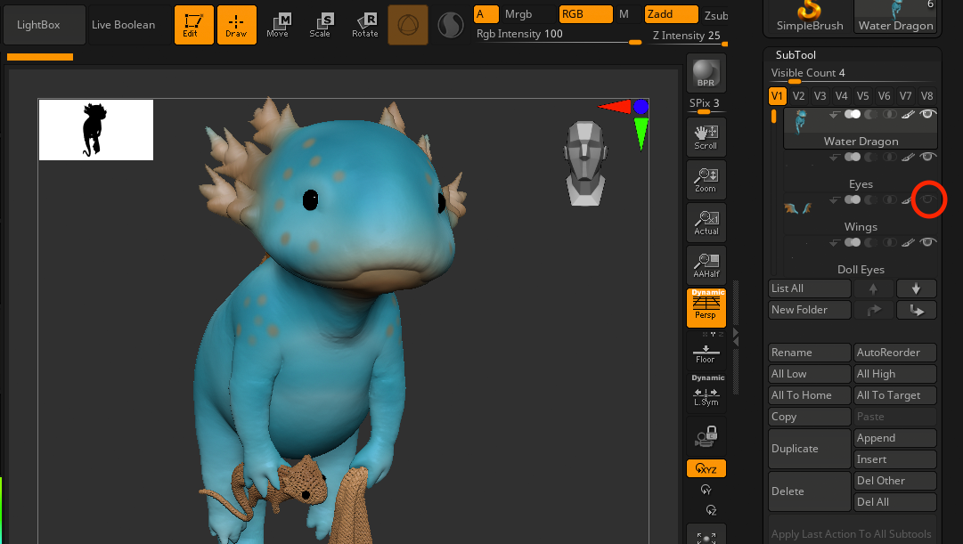Select visibility set V5
Viewport: 963px width, 544px height.
(863, 96)
